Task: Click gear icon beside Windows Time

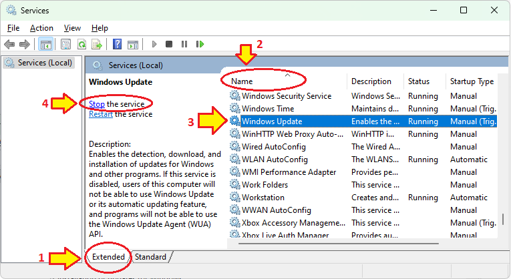Action: tap(234, 108)
